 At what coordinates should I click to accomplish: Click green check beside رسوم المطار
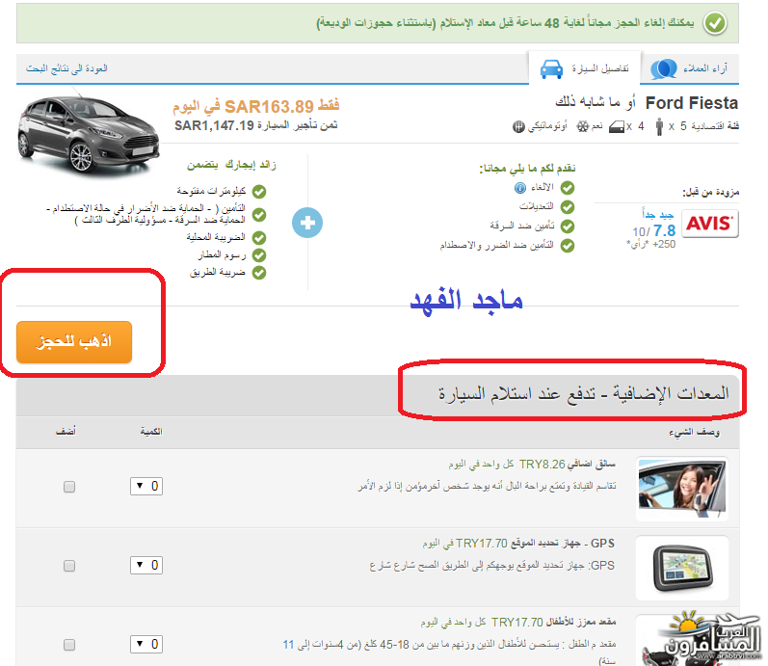pos(259,255)
